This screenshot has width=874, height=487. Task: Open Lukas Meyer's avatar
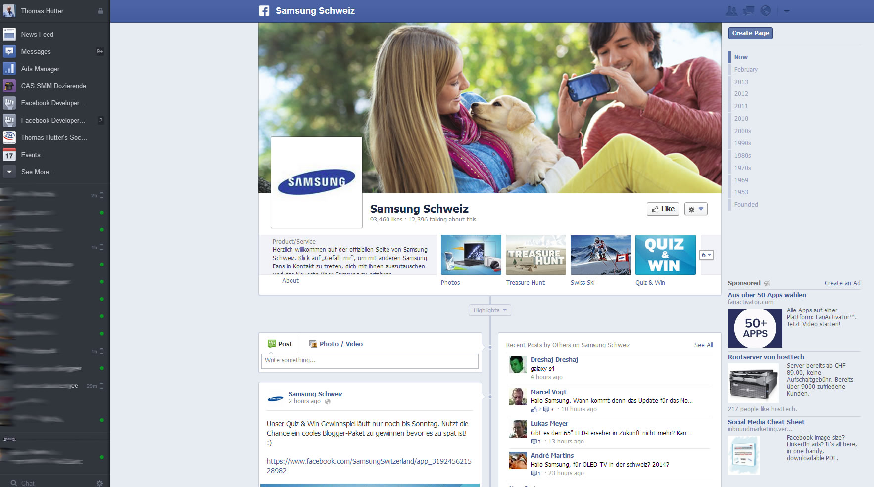(x=518, y=429)
